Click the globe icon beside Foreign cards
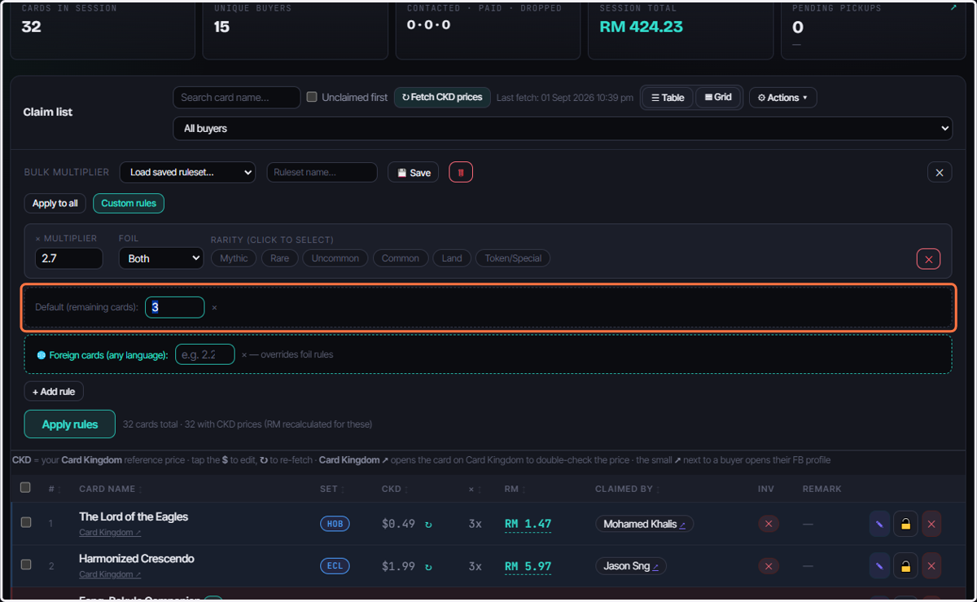977x602 pixels. 42,355
